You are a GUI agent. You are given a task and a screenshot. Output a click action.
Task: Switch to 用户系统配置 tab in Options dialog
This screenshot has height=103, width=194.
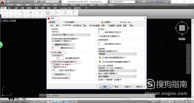coord(94,26)
